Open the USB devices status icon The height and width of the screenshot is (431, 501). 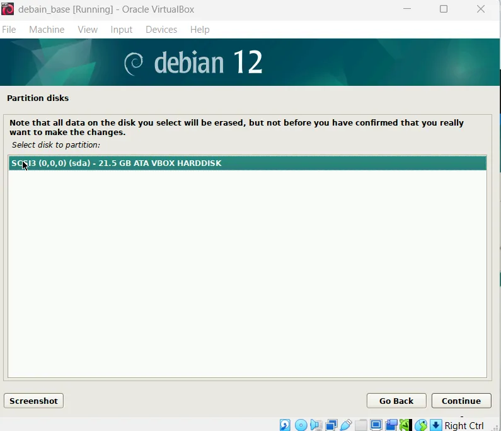[x=346, y=425]
